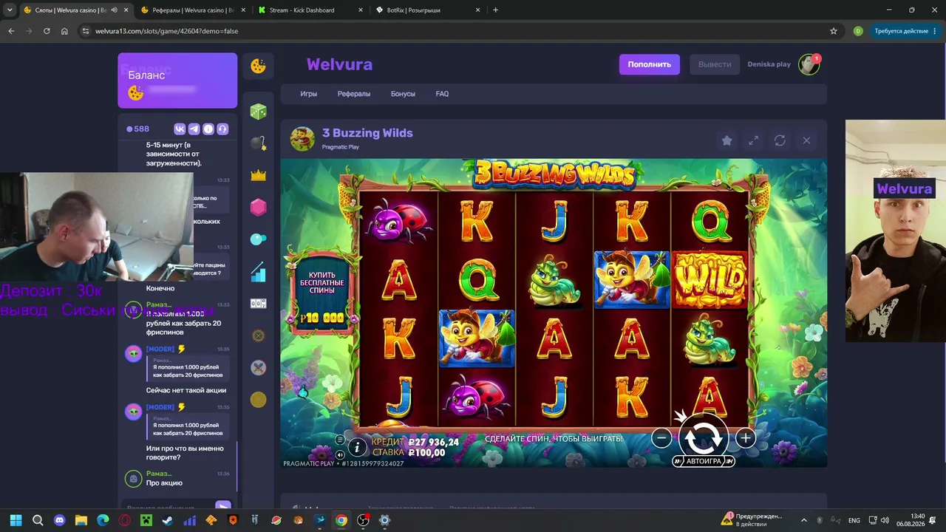Viewport: 946px width, 532px height.
Task: Open the slot game info button
Action: (x=357, y=447)
